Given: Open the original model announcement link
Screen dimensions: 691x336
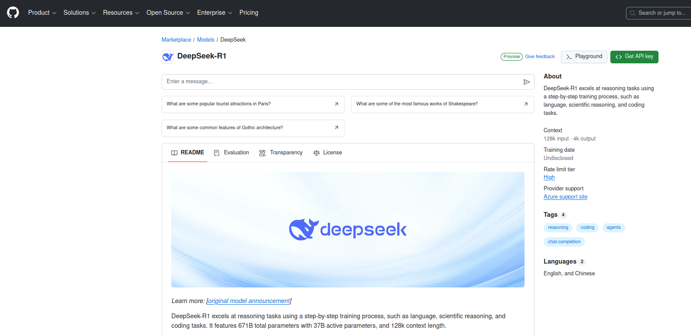Looking at the screenshot, I should (249, 301).
